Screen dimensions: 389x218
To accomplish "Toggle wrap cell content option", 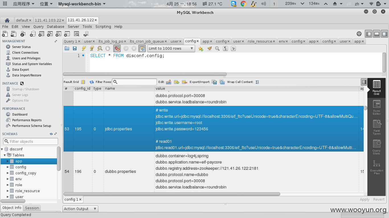I will tap(257, 82).
